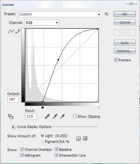Open the Channel RGB dropdown
This screenshot has width=140, height=164.
[42, 23]
